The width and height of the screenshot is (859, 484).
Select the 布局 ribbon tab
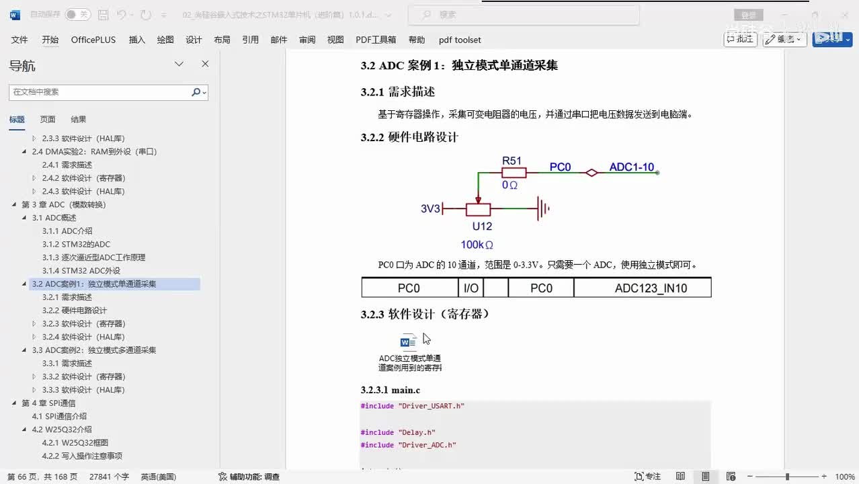tap(222, 40)
